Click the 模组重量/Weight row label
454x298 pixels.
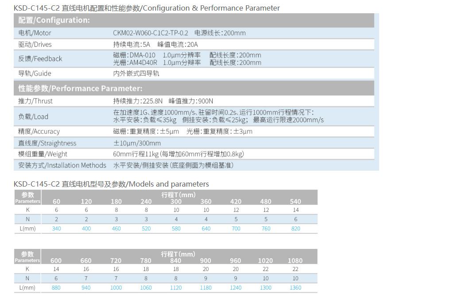[x=43, y=154]
